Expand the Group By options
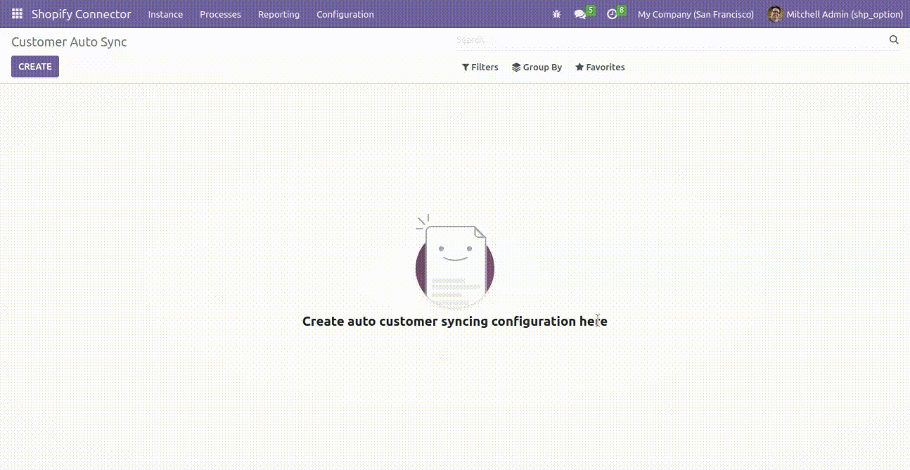The width and height of the screenshot is (910, 470). [537, 68]
